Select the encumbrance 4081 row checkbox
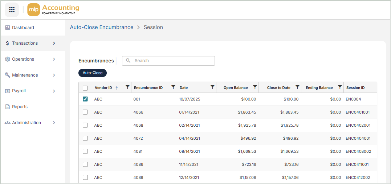391x184 pixels. (85, 151)
